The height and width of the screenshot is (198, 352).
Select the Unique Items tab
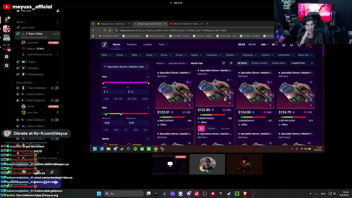(x=279, y=63)
